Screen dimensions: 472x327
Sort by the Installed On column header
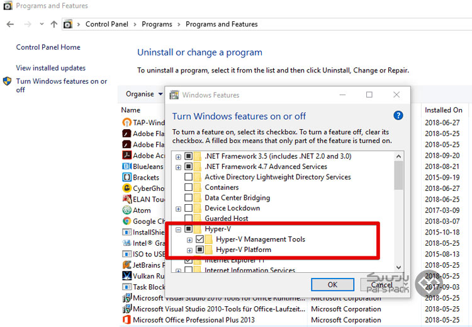(x=444, y=110)
